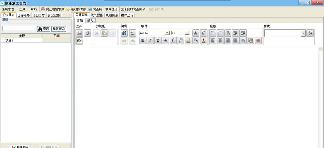The width and height of the screenshot is (324, 148).
Task: Click the 日期 column header
Action: tap(57, 36)
